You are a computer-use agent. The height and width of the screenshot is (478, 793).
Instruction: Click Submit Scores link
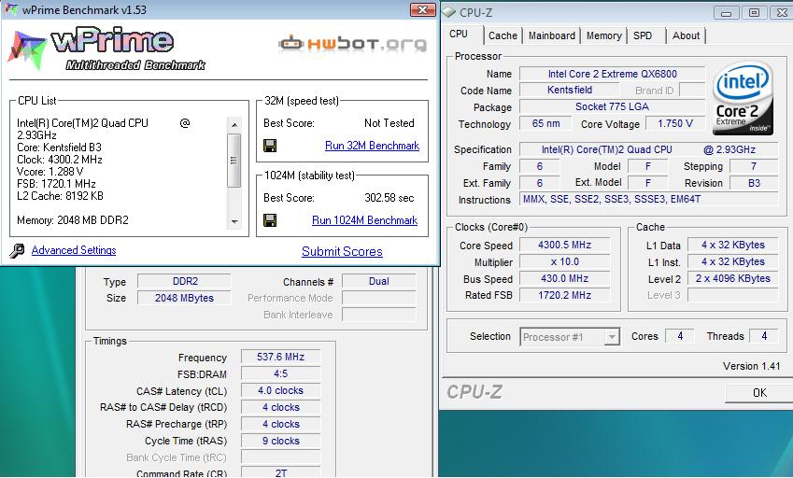click(342, 252)
